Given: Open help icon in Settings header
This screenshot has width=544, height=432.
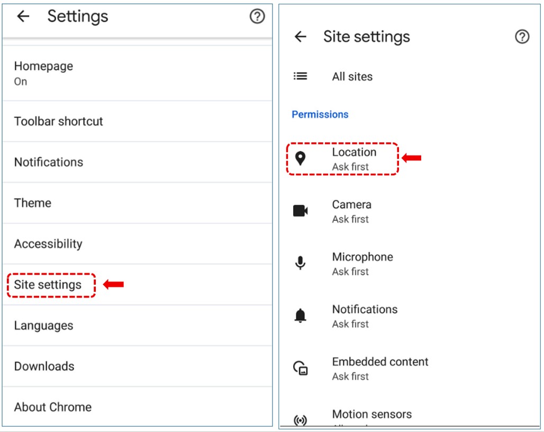Looking at the screenshot, I should [x=257, y=16].
